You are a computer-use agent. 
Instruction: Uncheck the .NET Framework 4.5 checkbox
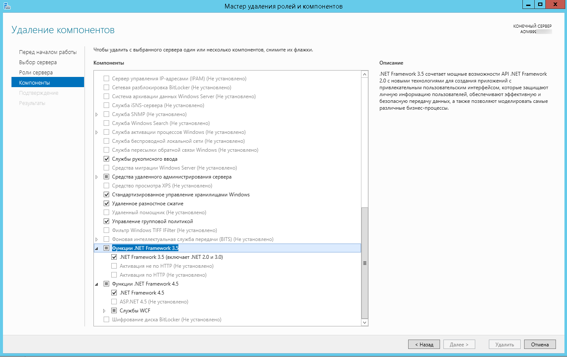[114, 293]
